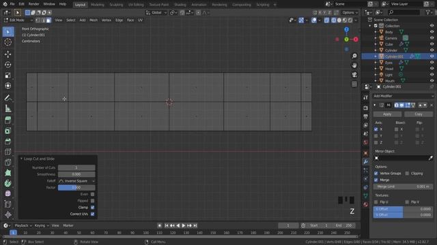Screen dimensions: 437x245
Task: Adjust the U Offset slider
Action: 404,209
